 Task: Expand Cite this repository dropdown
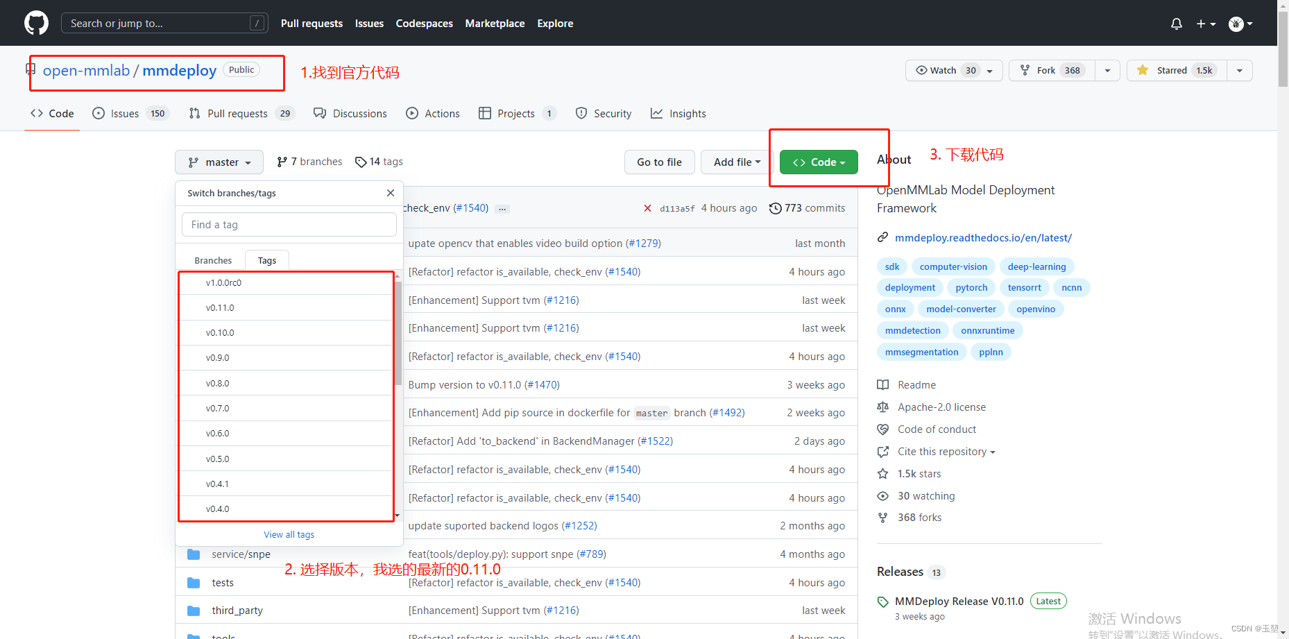[946, 451]
